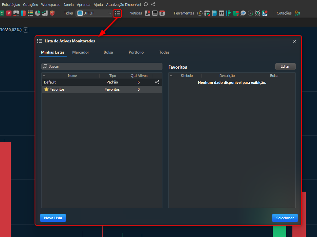Open the news chart icon with red dot
This screenshot has width=317, height=237.
pyautogui.click(x=148, y=13)
